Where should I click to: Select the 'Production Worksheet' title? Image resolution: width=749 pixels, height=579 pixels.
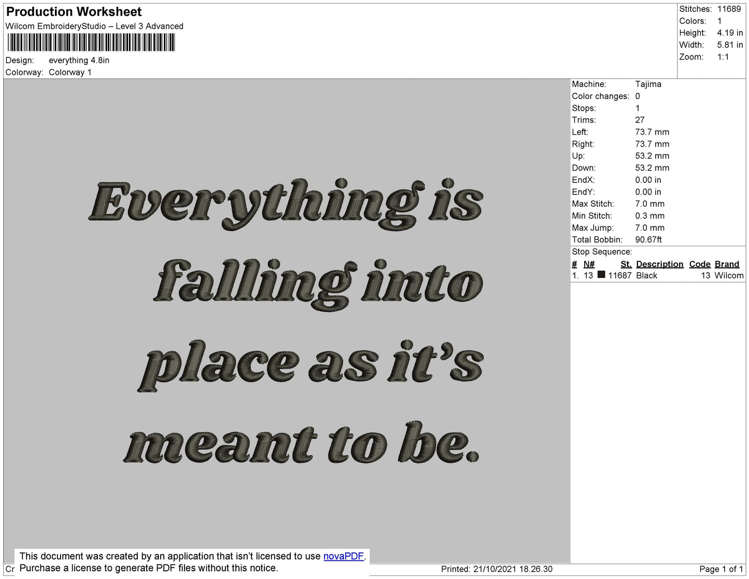point(74,11)
